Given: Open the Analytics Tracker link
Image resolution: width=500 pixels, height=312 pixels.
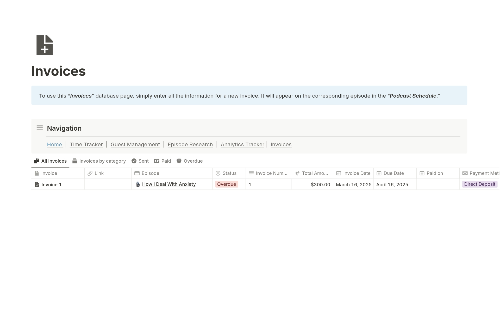Looking at the screenshot, I should coord(242,144).
